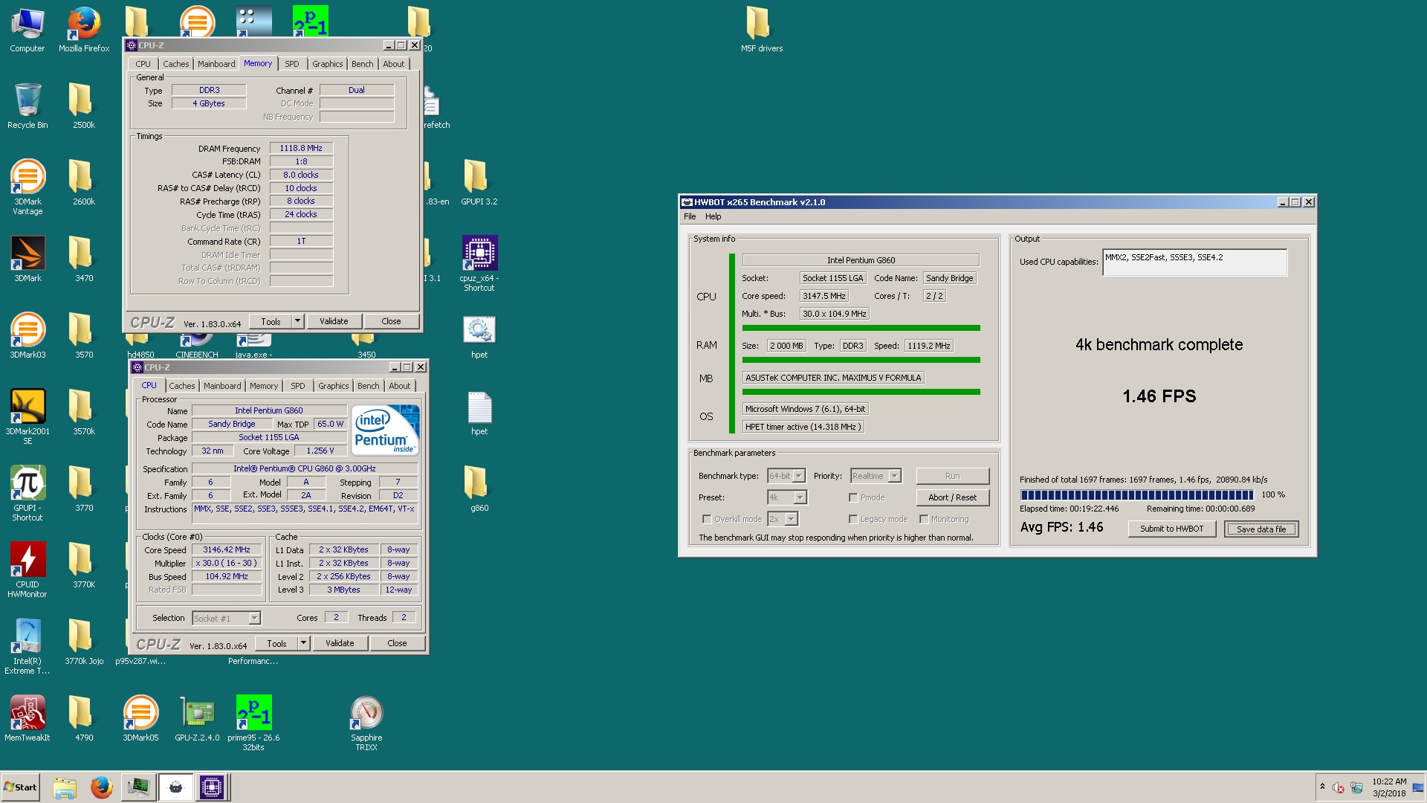This screenshot has width=1427, height=803.
Task: Open the Help menu in HWBOT x265
Action: click(713, 216)
